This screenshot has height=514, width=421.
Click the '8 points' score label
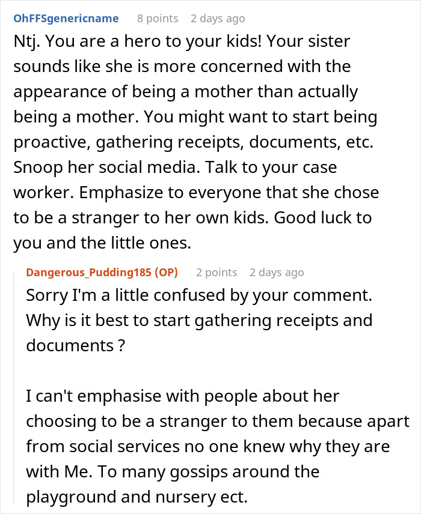point(158,19)
